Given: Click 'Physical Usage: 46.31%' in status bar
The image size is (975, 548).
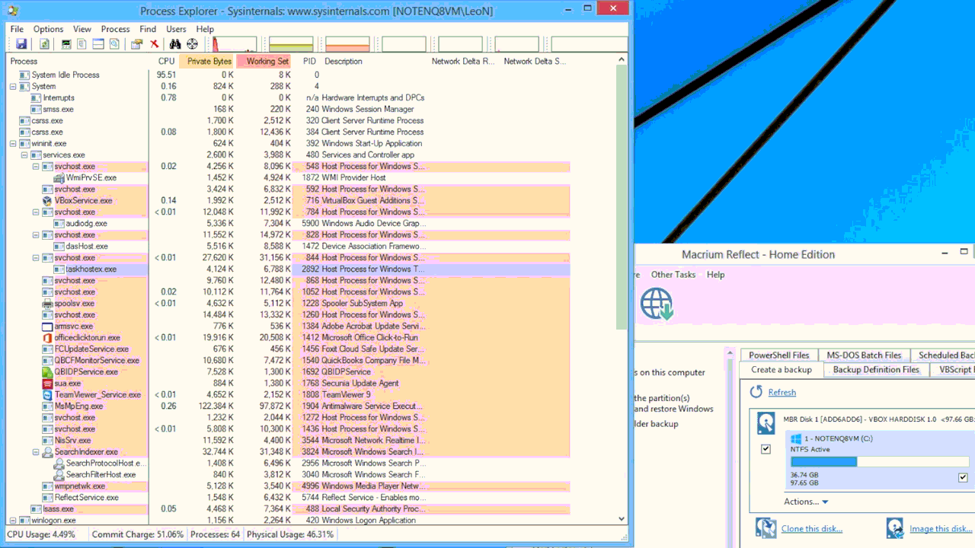Looking at the screenshot, I should (290, 534).
